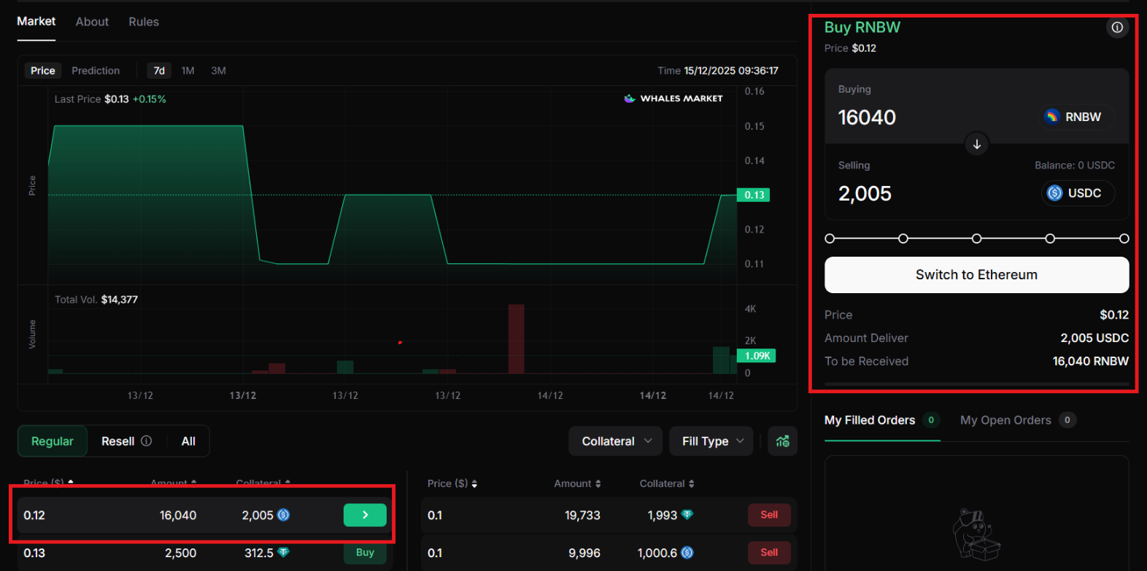Select the 3M chart timeframe

tap(219, 71)
